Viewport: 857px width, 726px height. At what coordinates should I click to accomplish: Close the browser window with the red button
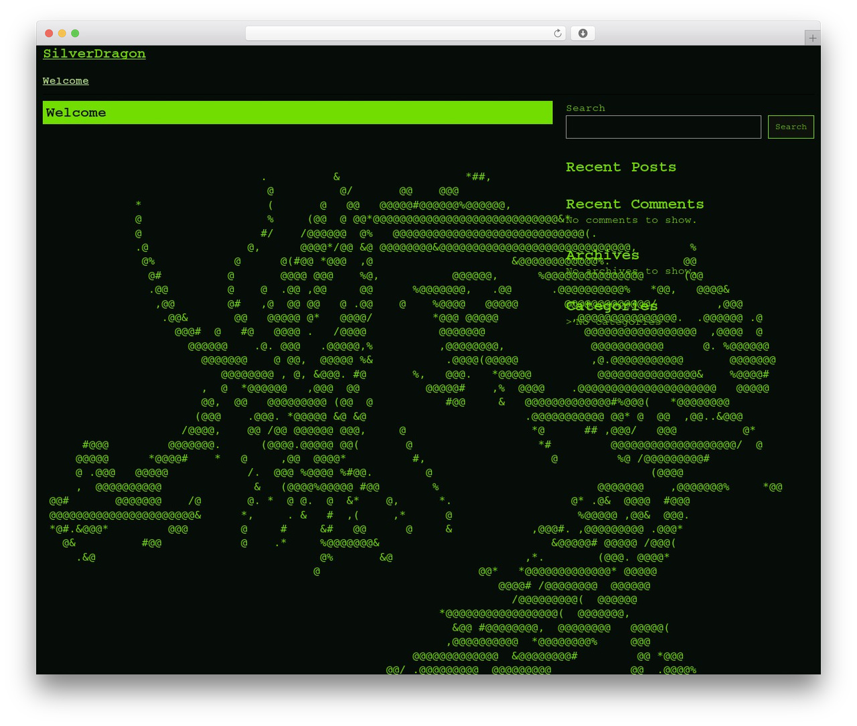(x=49, y=33)
